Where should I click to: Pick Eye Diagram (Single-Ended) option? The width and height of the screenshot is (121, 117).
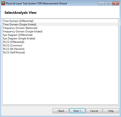(x=60, y=39)
